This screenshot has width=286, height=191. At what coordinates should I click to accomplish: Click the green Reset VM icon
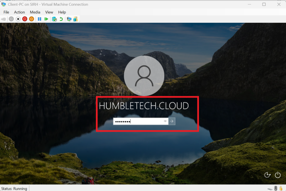[x=46, y=19]
